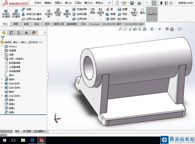Open the Section View icon in view toolbar
The image size is (195, 144).
click(135, 29)
